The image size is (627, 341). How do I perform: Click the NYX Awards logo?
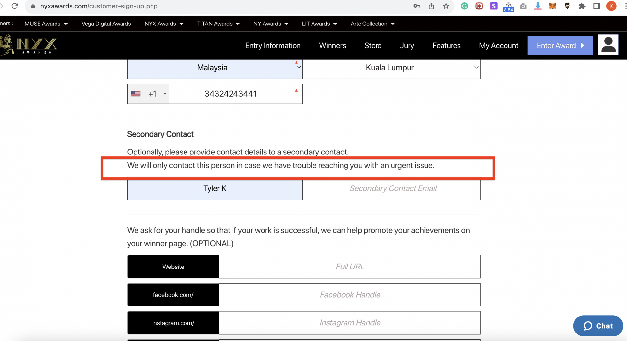[29, 45]
